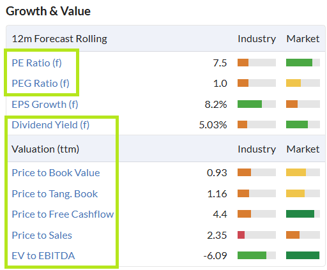Open the PE Ratio (f) link

36,63
